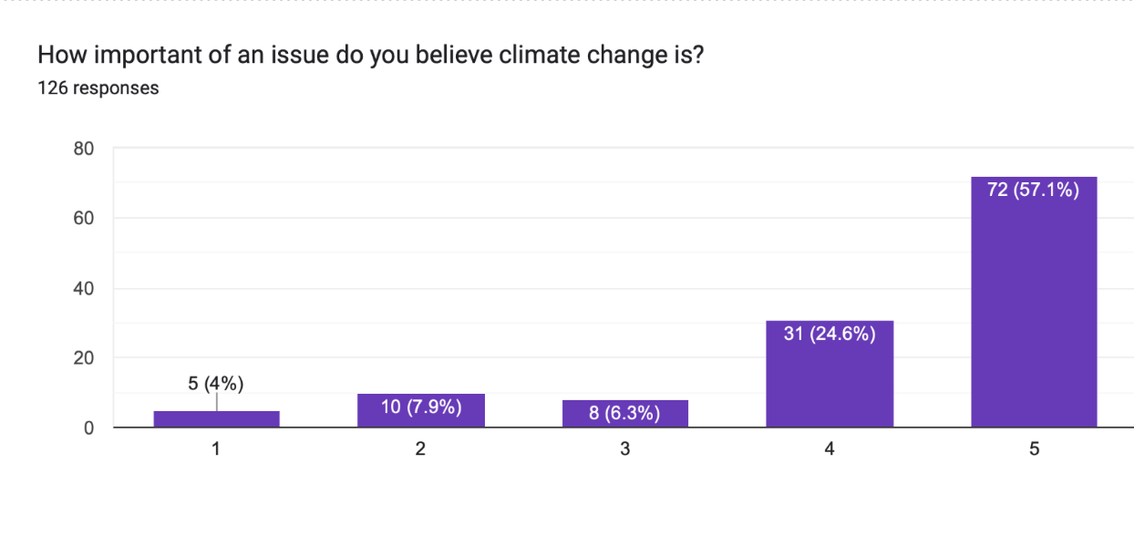Click y-axis value 80
This screenshot has width=1134, height=536.
(84, 148)
